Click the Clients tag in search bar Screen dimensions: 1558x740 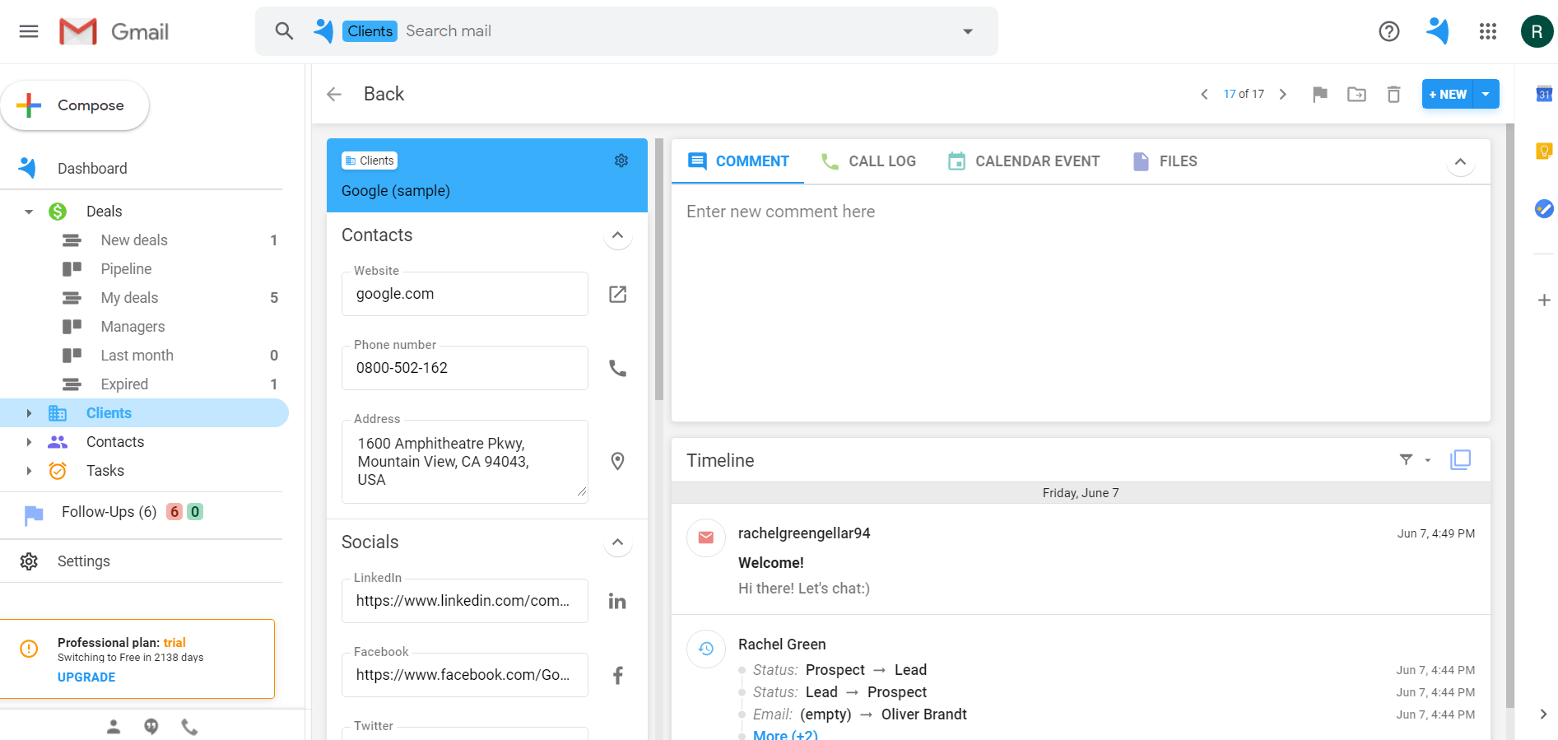[370, 31]
